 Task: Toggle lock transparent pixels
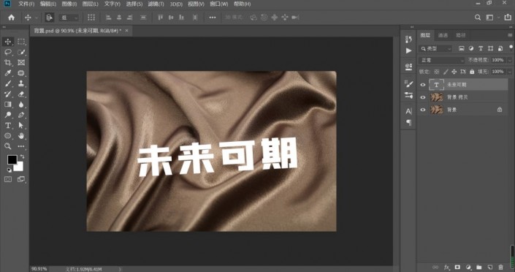(x=437, y=72)
